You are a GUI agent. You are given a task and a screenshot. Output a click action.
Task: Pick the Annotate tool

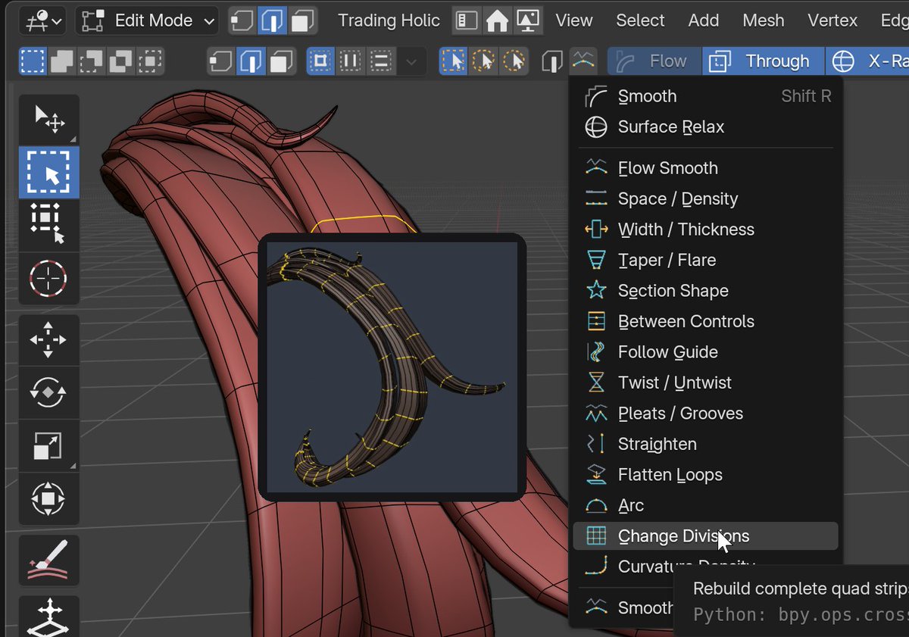49,561
